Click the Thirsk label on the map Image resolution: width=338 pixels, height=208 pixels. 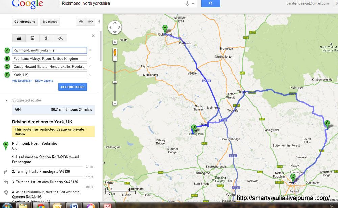click(x=241, y=92)
